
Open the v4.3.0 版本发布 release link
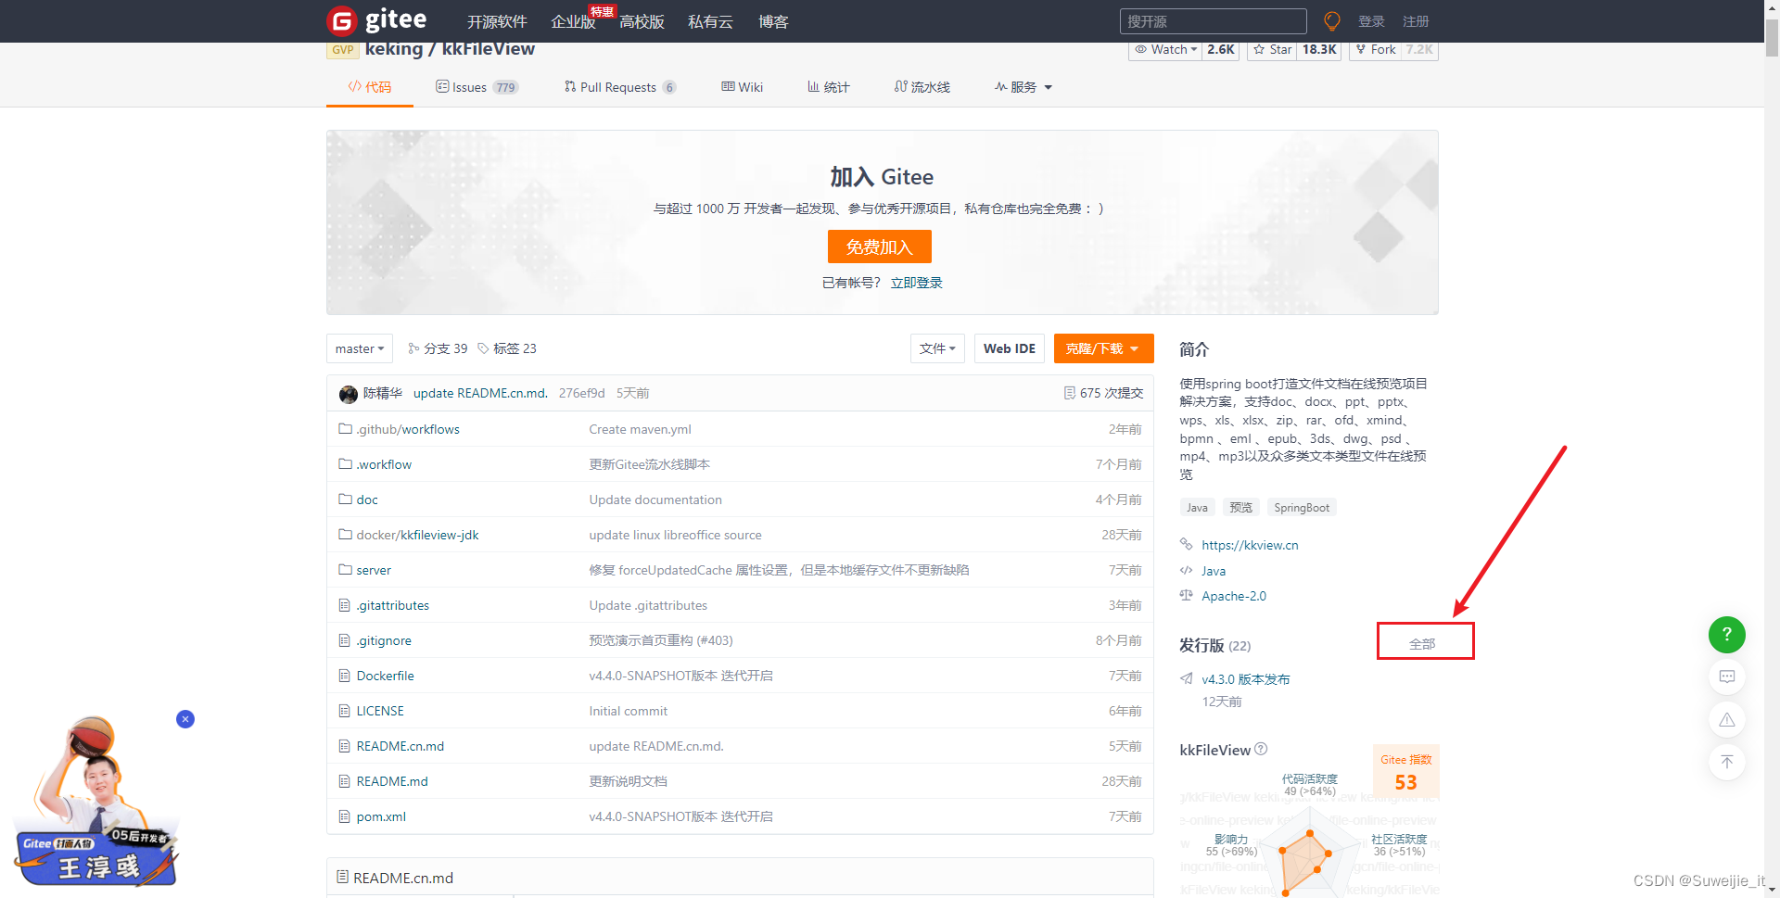pos(1245,679)
